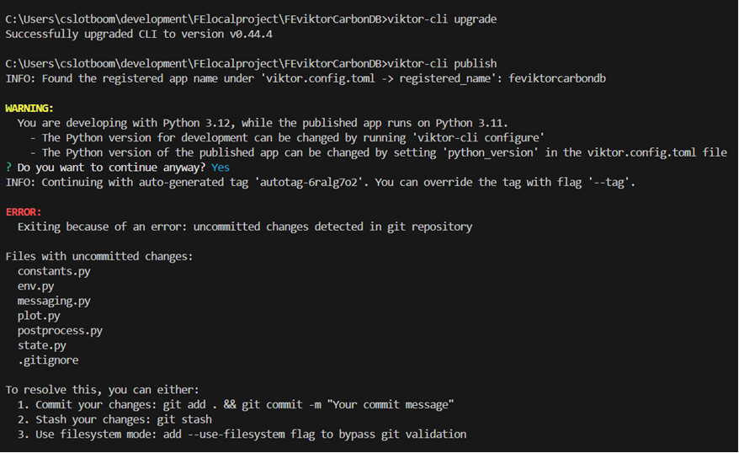Click env.py in the file list
The height and width of the screenshot is (453, 739).
tap(35, 286)
